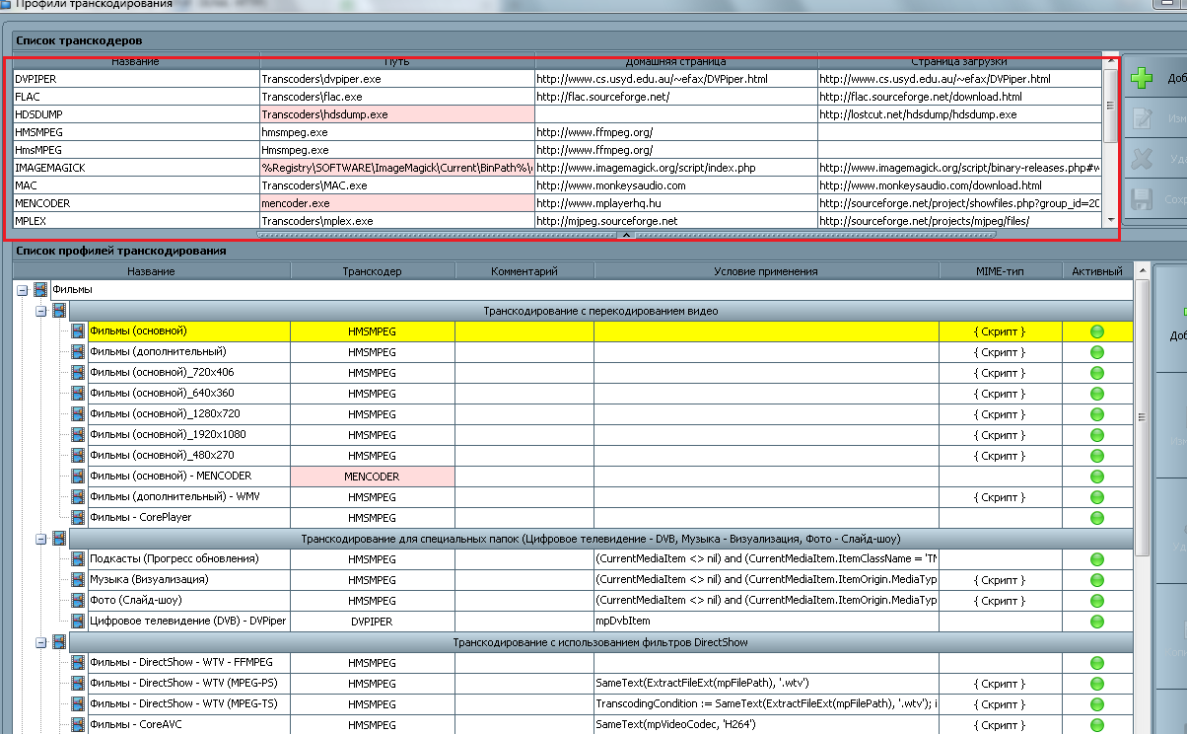Click film icon of Фильмы - CorePlayer
Viewport: 1187px width, 734px height.
click(78, 518)
